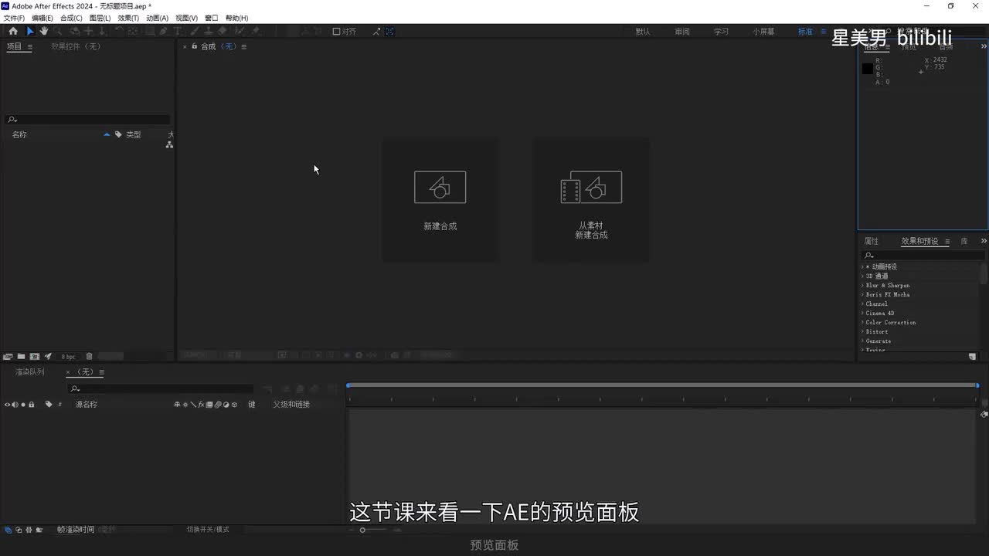
Task: Click the adjustment layer column header icon
Action: (x=226, y=405)
